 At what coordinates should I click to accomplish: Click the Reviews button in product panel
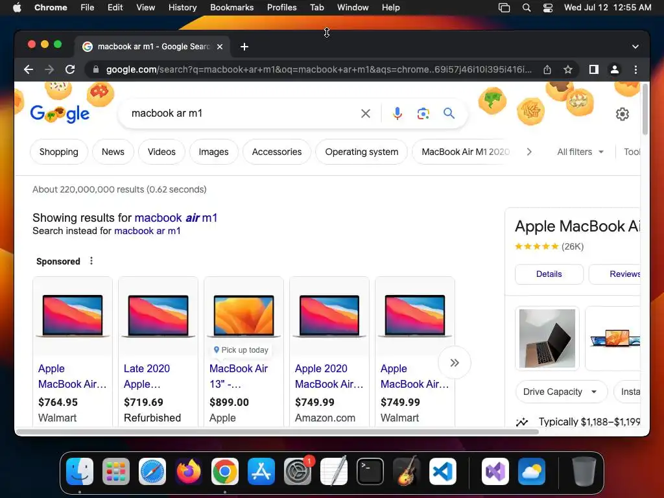615,274
